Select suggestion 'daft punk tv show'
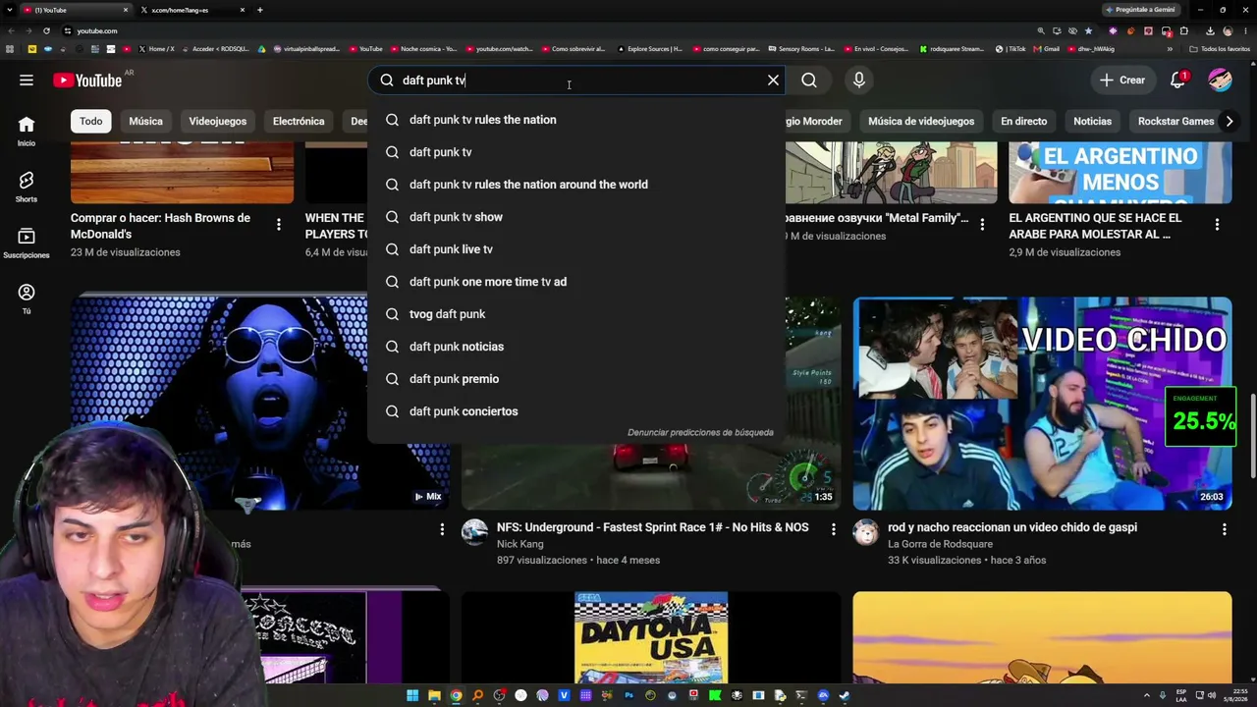 point(576,217)
